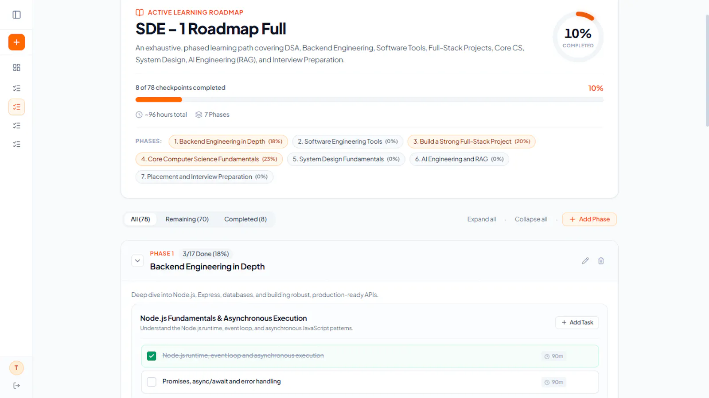
Task: Click the 90m duration on Promises task
Action: 554,382
